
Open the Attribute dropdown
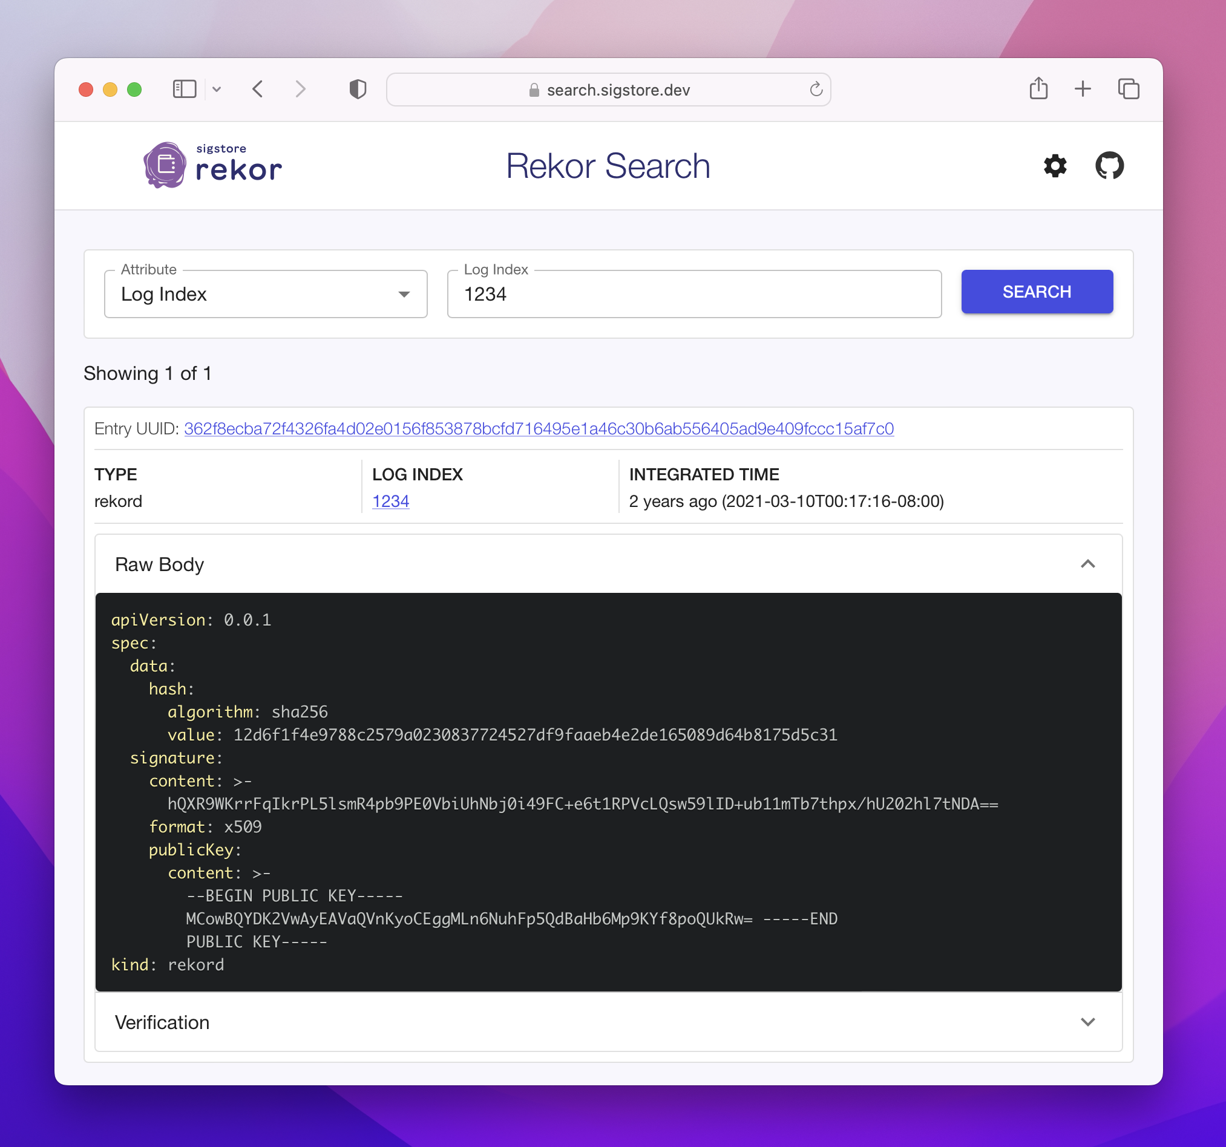pyautogui.click(x=265, y=294)
